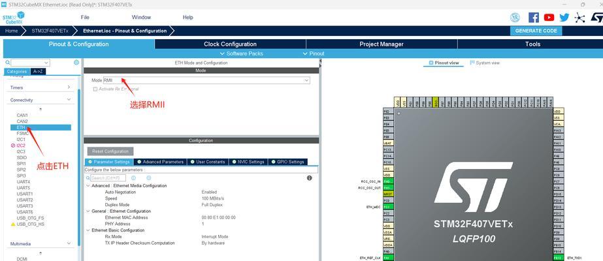Click the categories panel vertical scrollbar
The height and width of the screenshot is (261, 603).
[79, 167]
